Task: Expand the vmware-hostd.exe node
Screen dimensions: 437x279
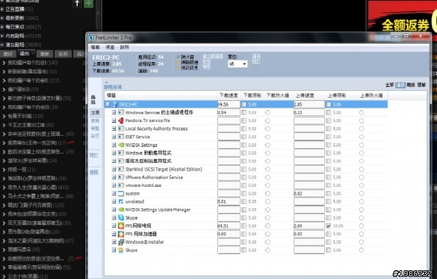Action: [114, 185]
